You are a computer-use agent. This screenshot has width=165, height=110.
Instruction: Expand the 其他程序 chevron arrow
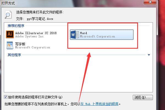click(149, 55)
